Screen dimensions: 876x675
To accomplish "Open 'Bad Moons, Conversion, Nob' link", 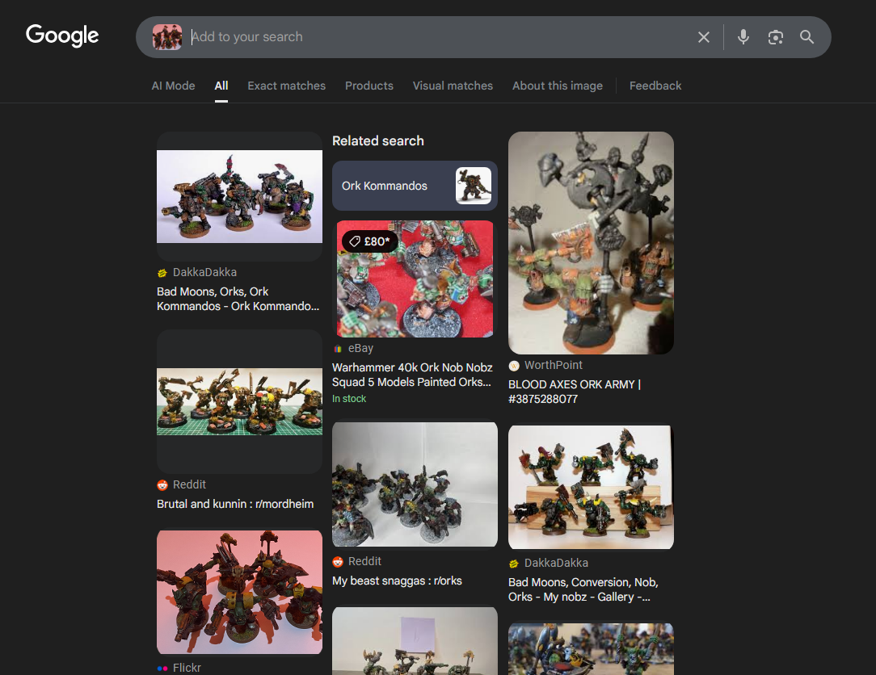I will pyautogui.click(x=583, y=589).
